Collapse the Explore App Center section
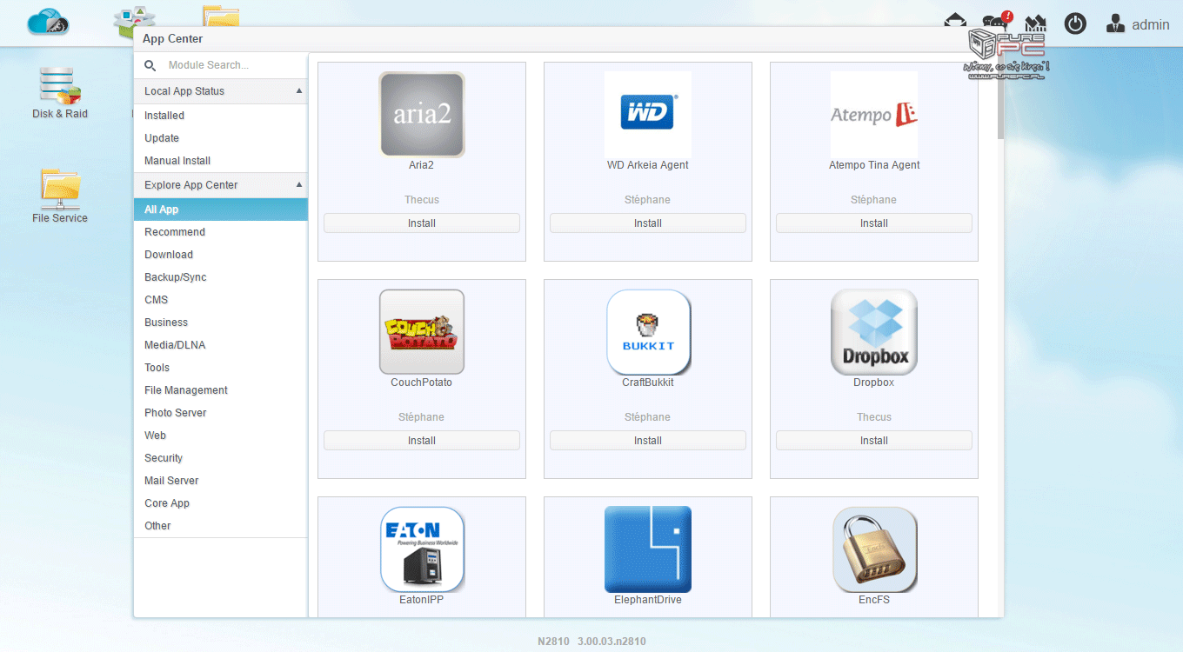1183x652 pixels. point(298,185)
